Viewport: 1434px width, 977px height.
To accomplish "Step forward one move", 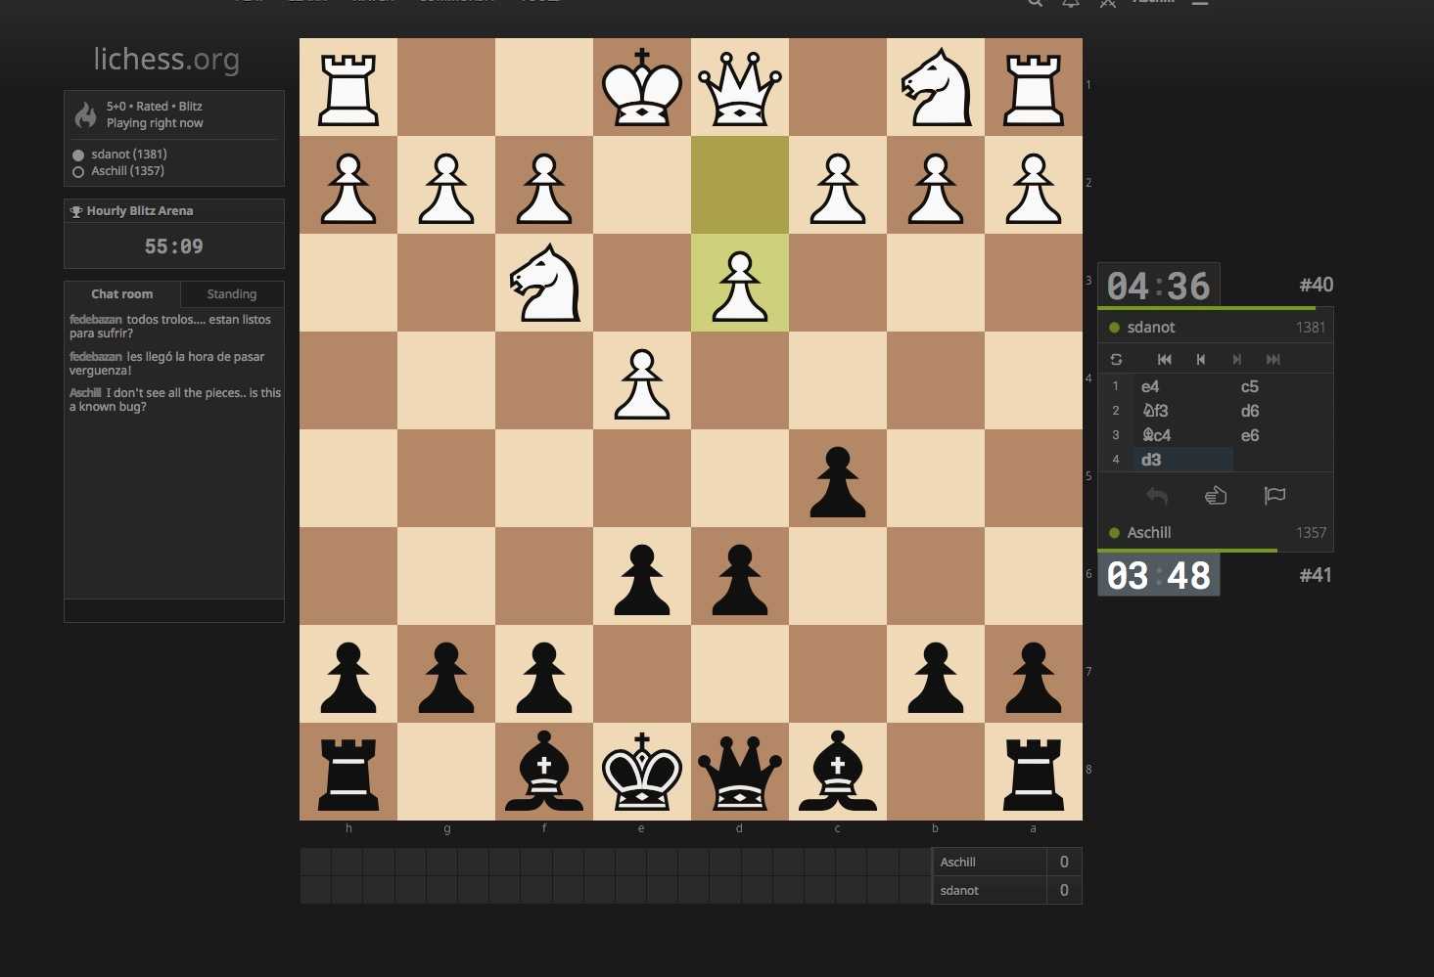I will [x=1237, y=360].
